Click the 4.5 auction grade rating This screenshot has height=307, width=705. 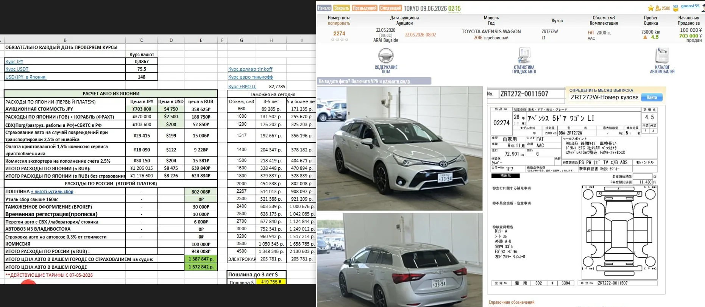[655, 37]
